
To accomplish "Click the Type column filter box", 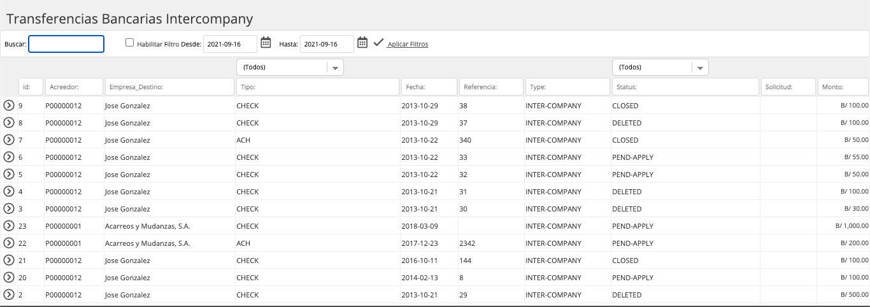I will [567, 87].
